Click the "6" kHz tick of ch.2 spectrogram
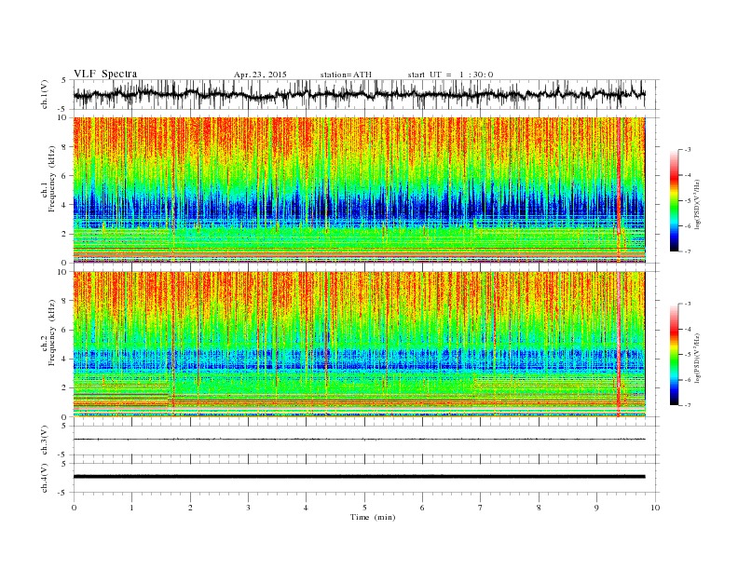738x570 pixels. pos(65,330)
